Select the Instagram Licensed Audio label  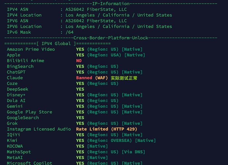(39, 129)
